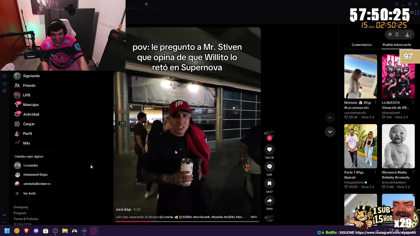Click the browser search magnifier icon

pyautogui.click(x=397, y=4)
